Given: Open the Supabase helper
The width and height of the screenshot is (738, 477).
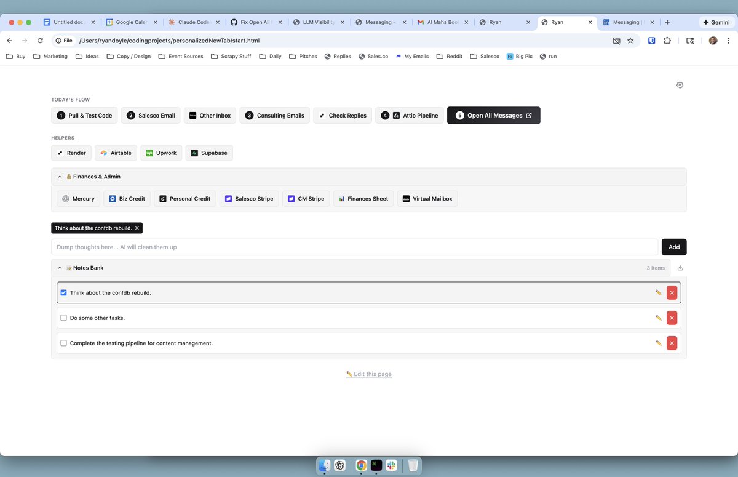Looking at the screenshot, I should click(209, 153).
